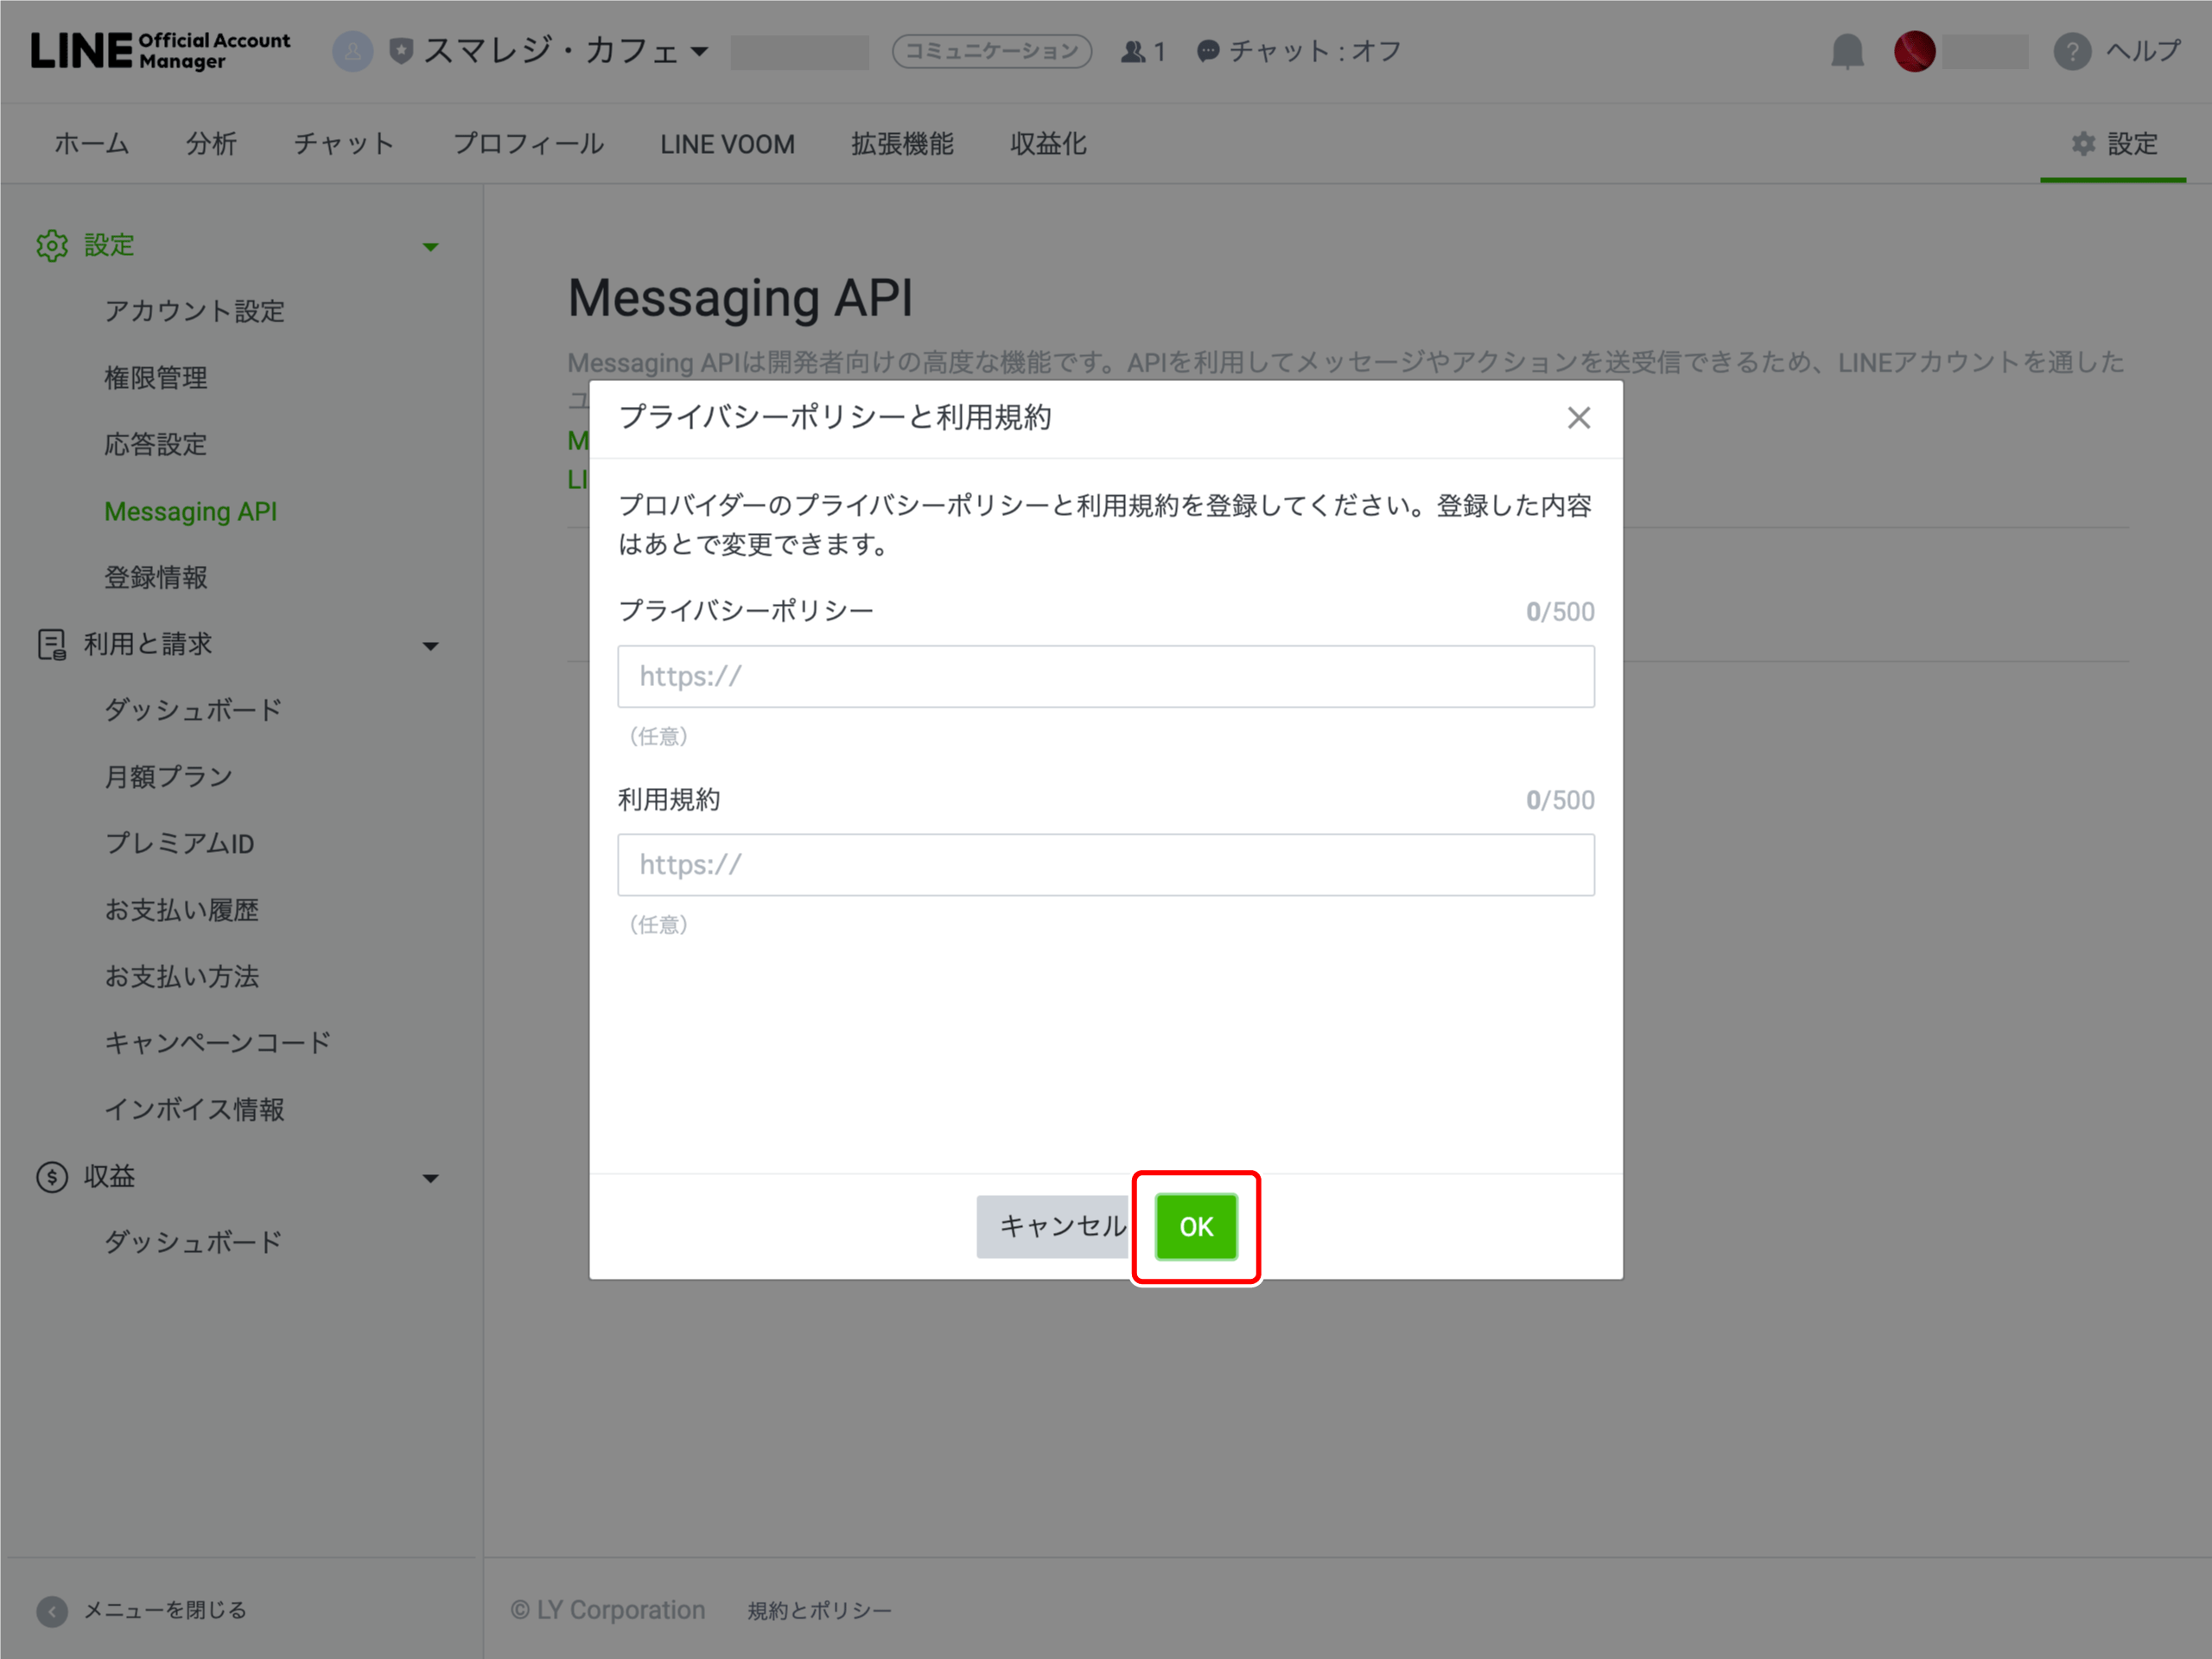The height and width of the screenshot is (1659, 2212).
Task: Open 応答設定 in sidebar
Action: (x=156, y=444)
